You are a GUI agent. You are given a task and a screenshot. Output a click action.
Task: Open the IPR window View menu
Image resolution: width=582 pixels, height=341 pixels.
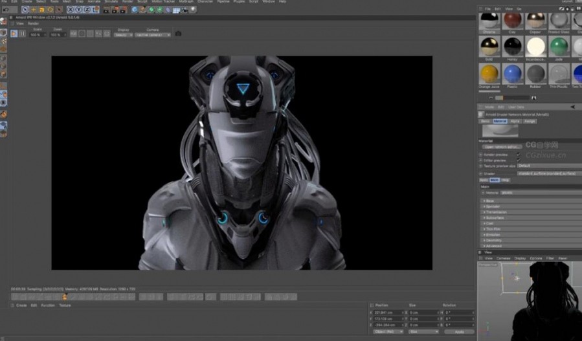(19, 23)
